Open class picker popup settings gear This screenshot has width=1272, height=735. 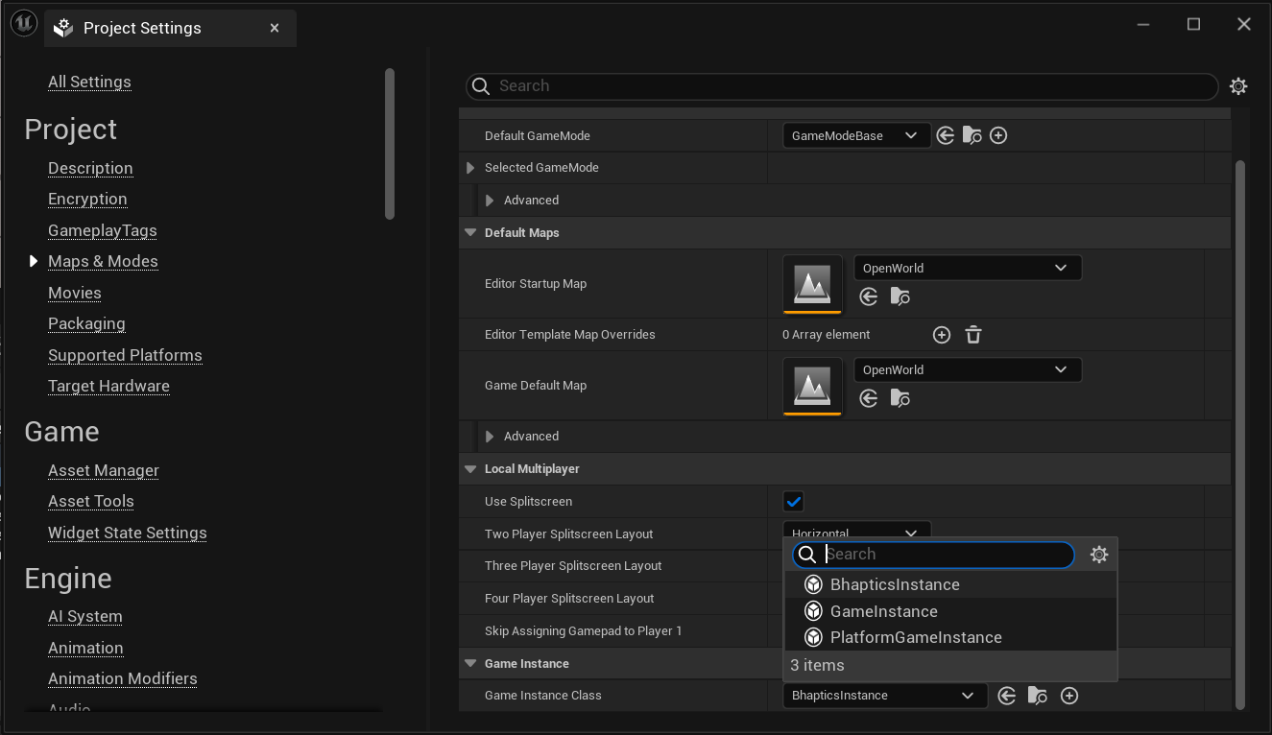1099,555
